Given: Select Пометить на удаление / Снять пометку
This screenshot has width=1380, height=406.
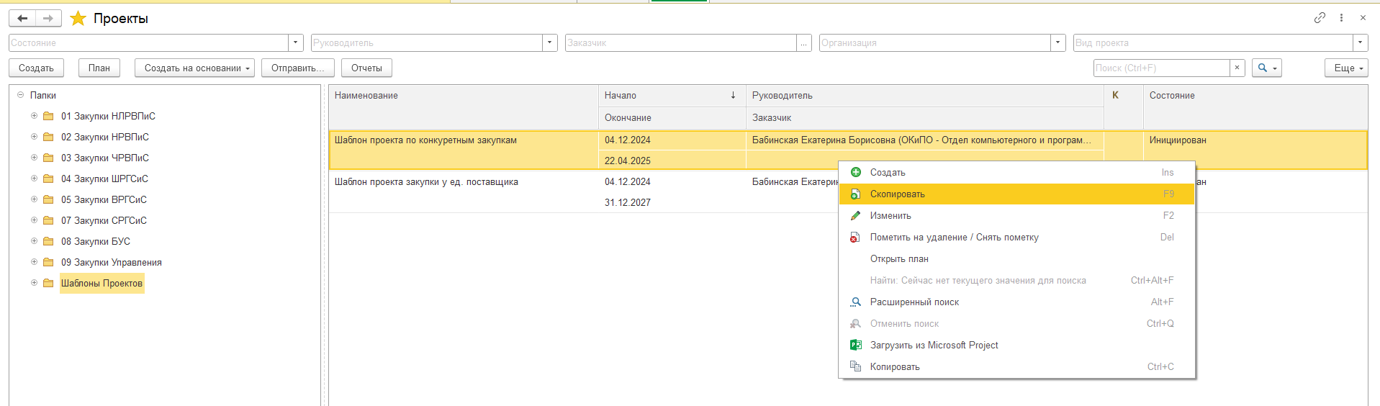Looking at the screenshot, I should click(1016, 237).
